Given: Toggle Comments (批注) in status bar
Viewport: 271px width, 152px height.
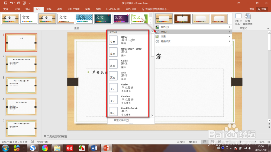Looking at the screenshot, I should (193, 142).
